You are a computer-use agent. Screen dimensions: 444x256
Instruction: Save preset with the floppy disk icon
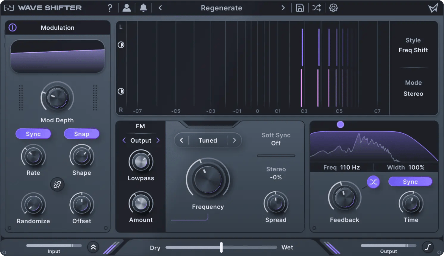(300, 8)
